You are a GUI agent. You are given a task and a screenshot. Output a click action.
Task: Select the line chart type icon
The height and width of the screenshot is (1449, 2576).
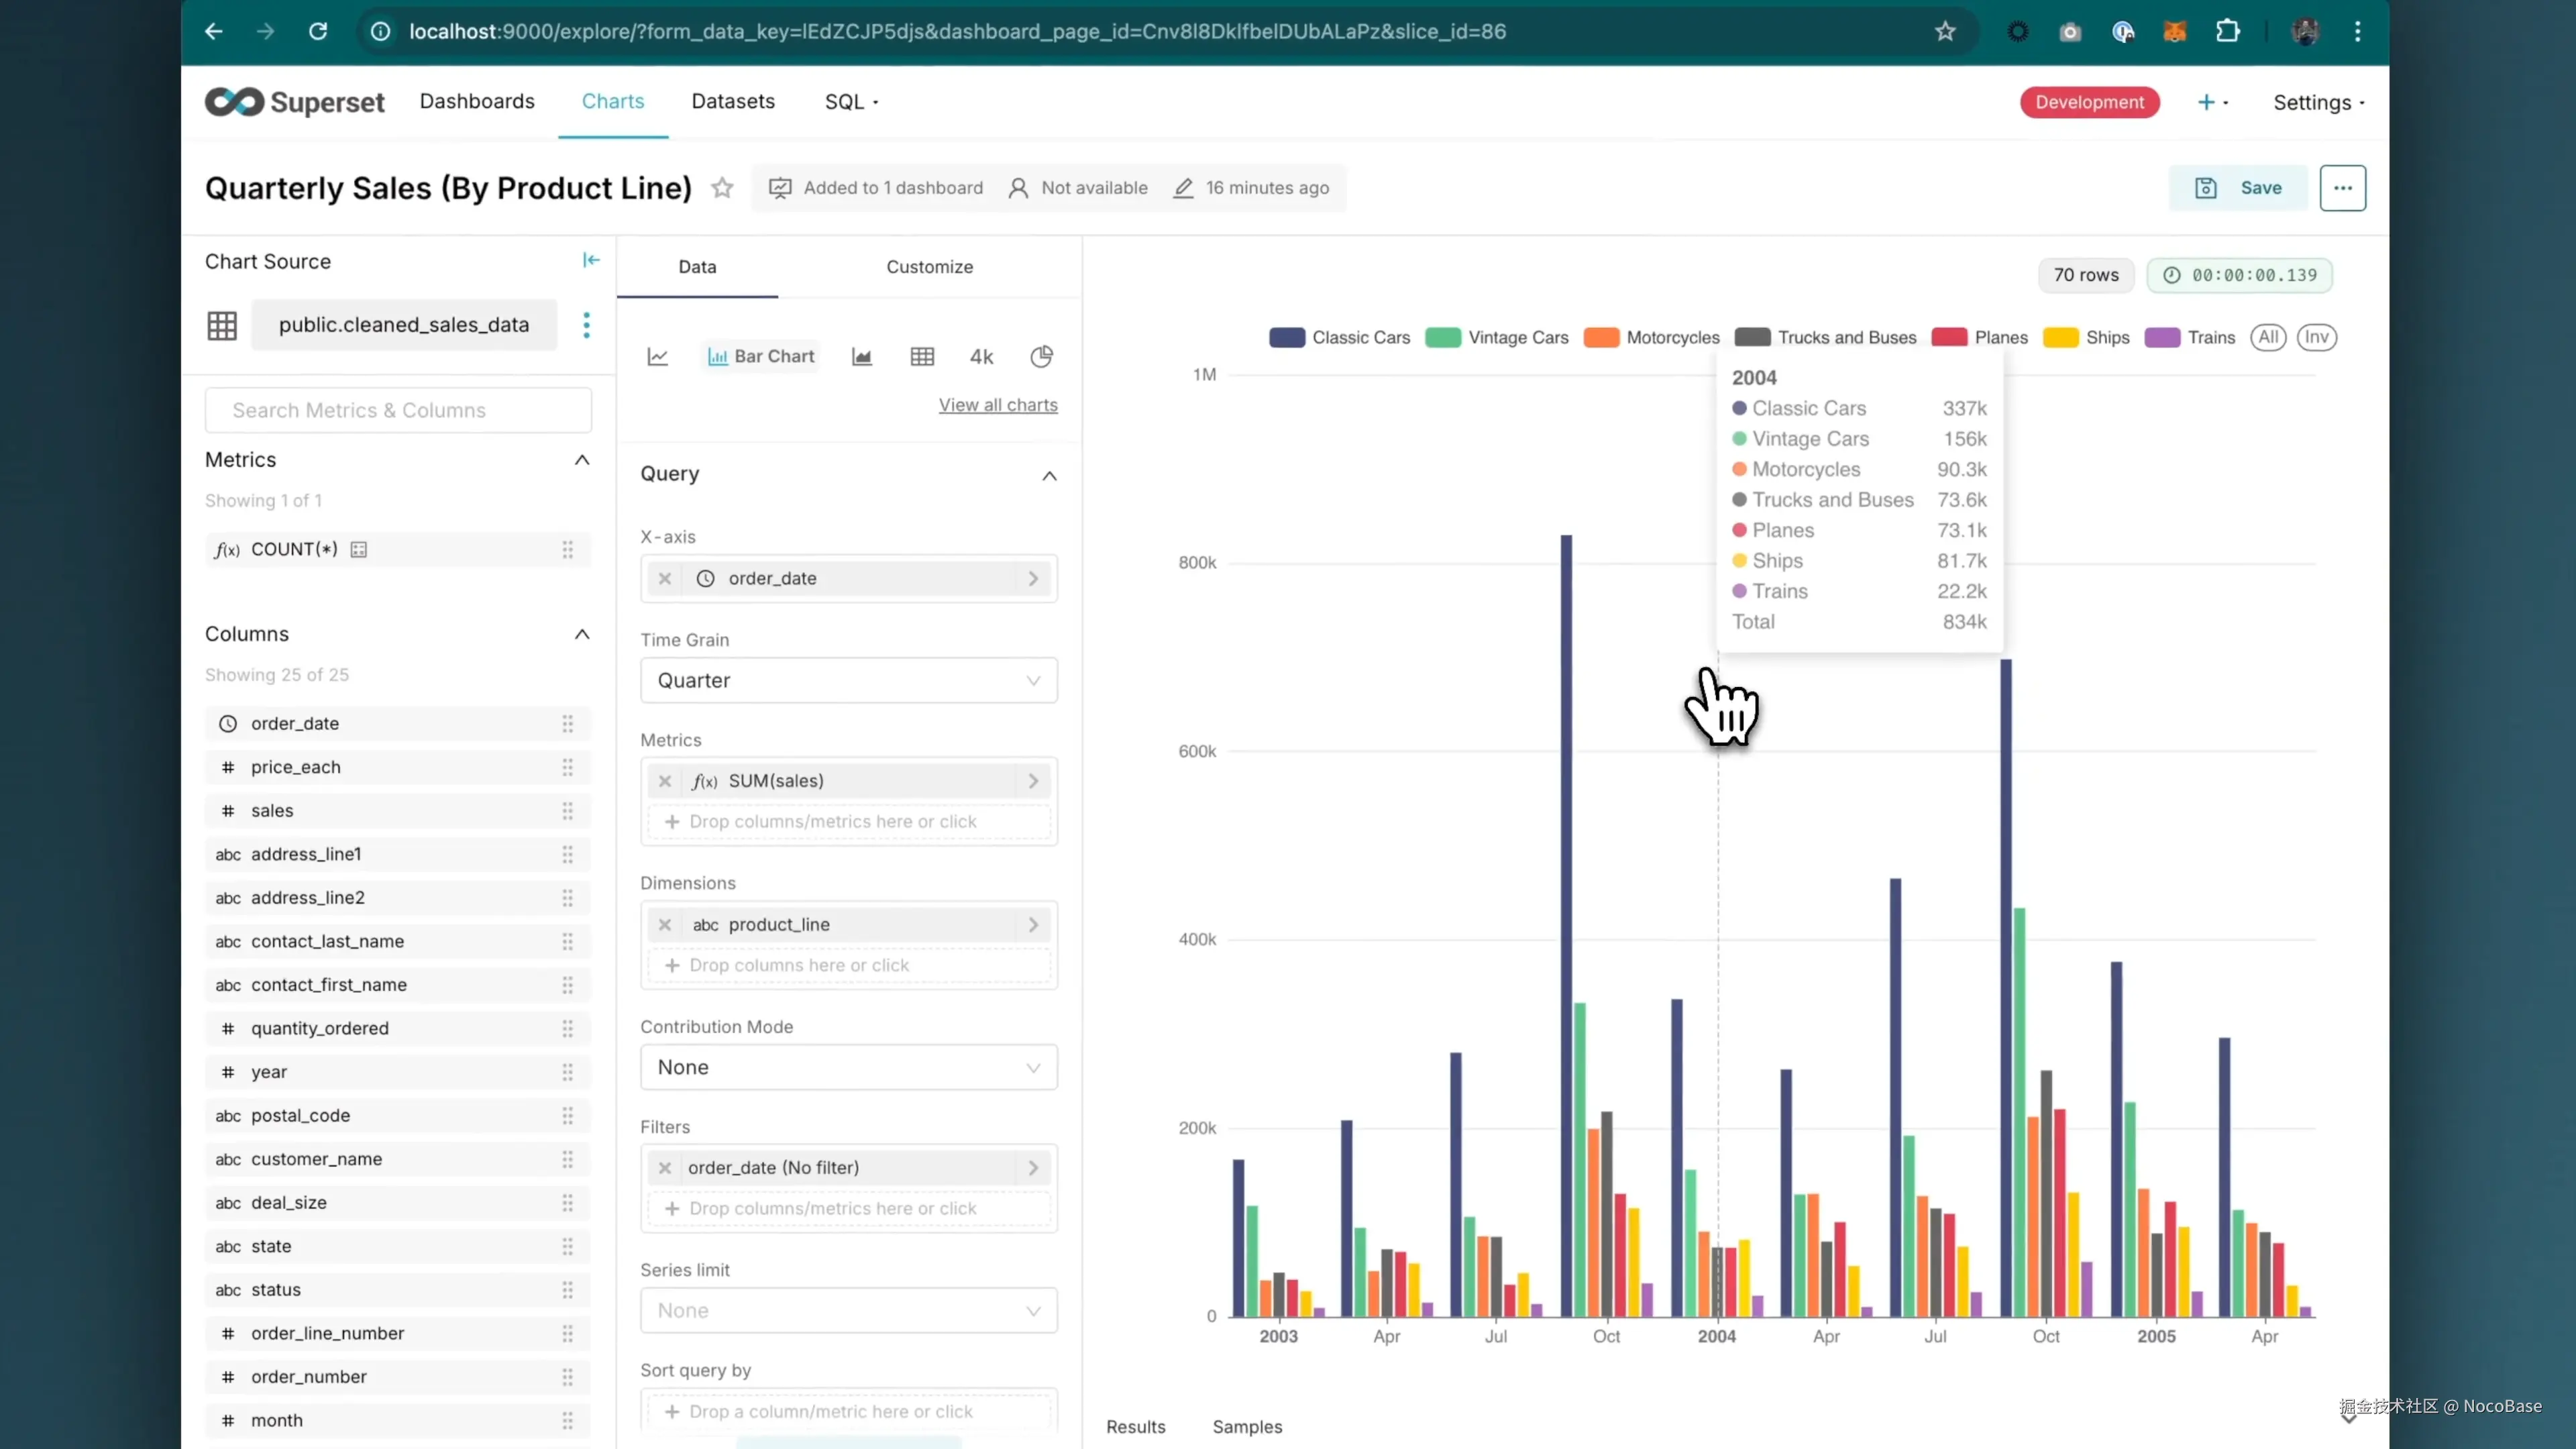657,356
